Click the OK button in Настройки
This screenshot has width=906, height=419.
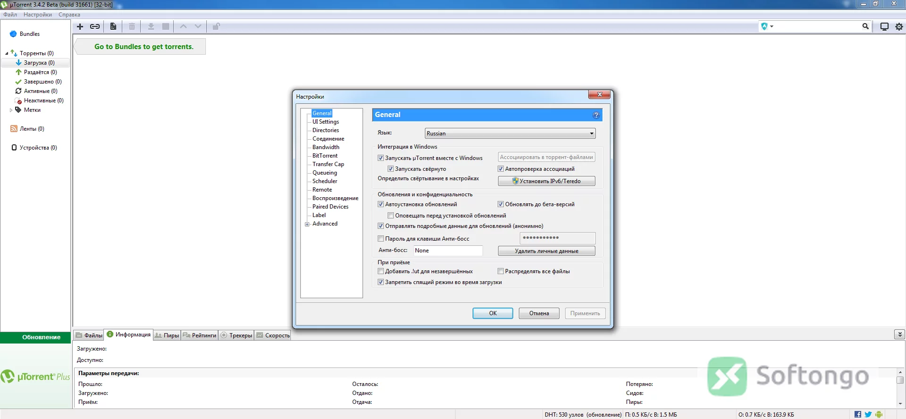pos(493,313)
